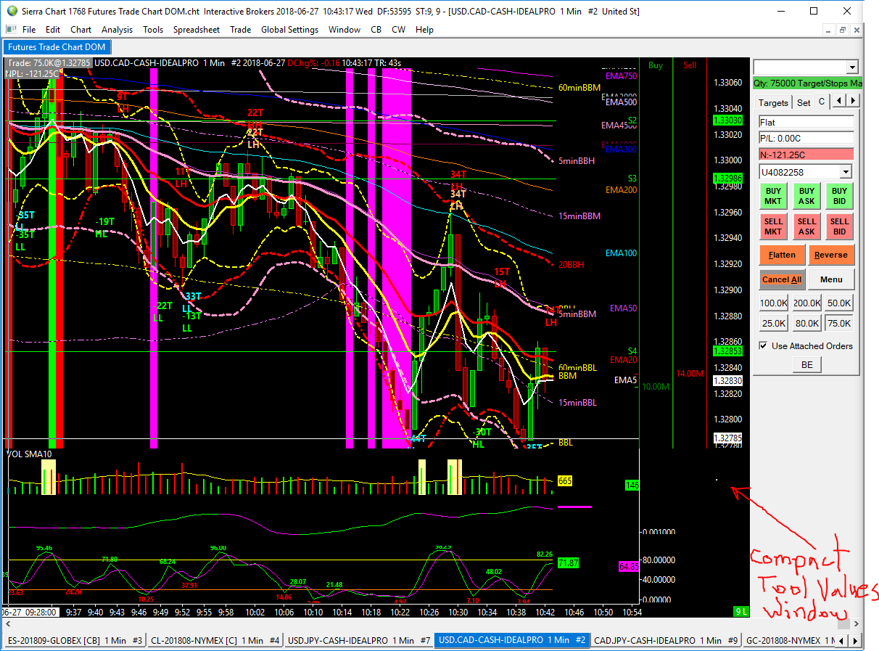Viewport: 879px width, 651px height.
Task: Select the C tab in trade window
Action: pos(822,102)
